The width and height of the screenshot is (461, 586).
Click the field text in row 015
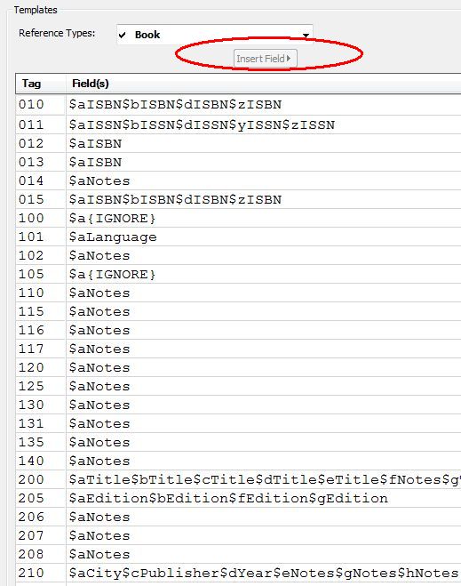click(x=175, y=199)
